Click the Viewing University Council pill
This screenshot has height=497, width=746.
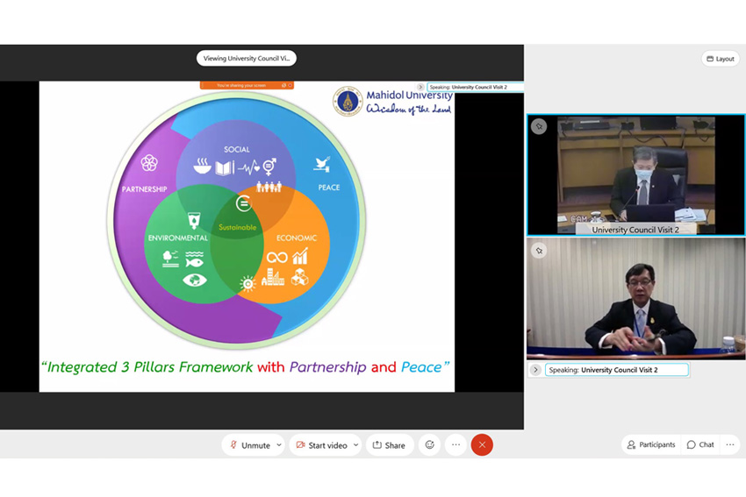tap(247, 59)
